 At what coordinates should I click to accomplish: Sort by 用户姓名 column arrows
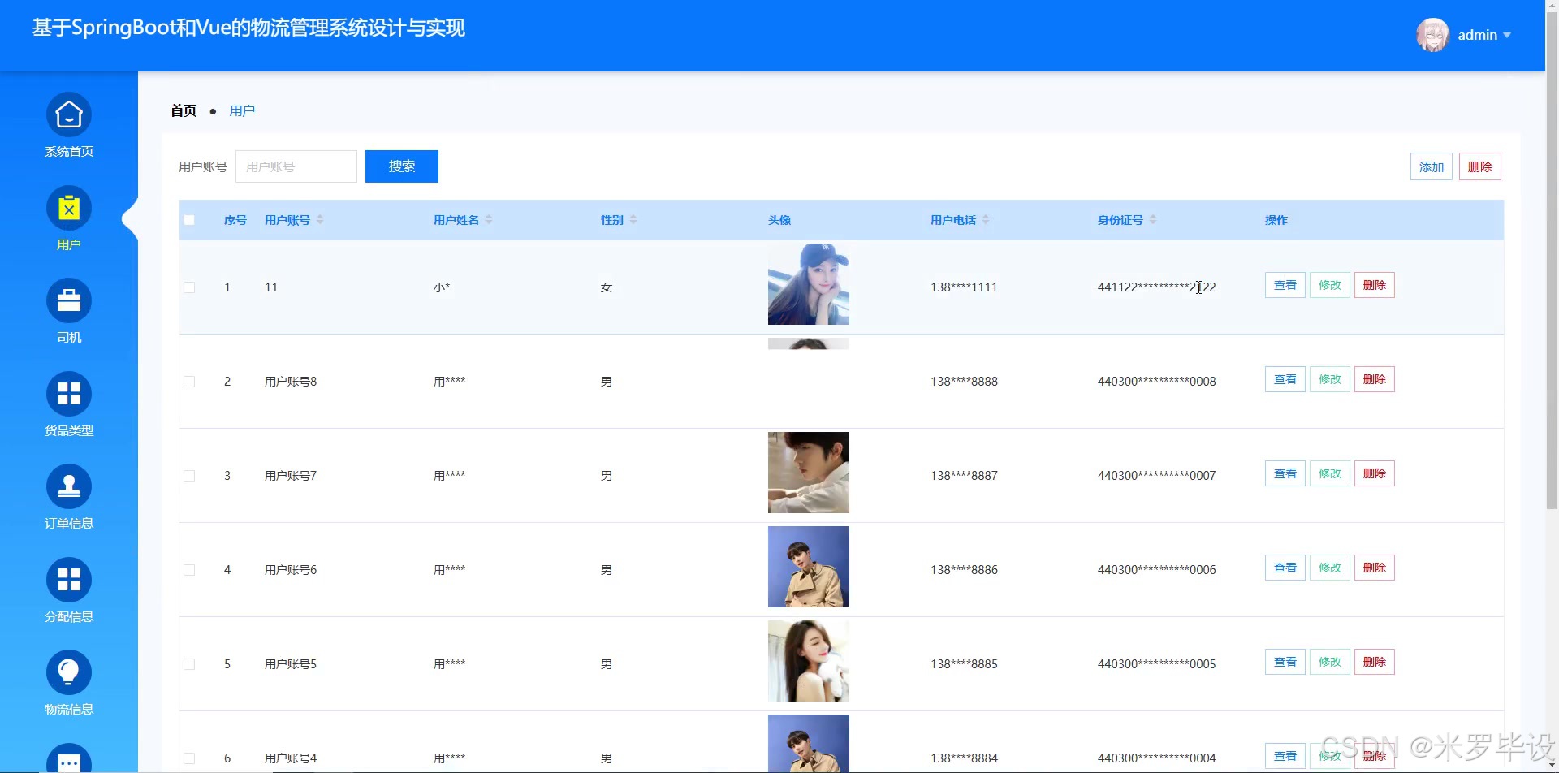click(x=489, y=220)
